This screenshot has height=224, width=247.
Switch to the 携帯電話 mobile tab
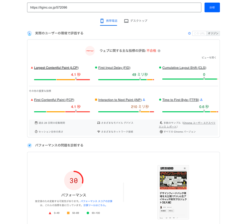pyautogui.click(x=109, y=21)
